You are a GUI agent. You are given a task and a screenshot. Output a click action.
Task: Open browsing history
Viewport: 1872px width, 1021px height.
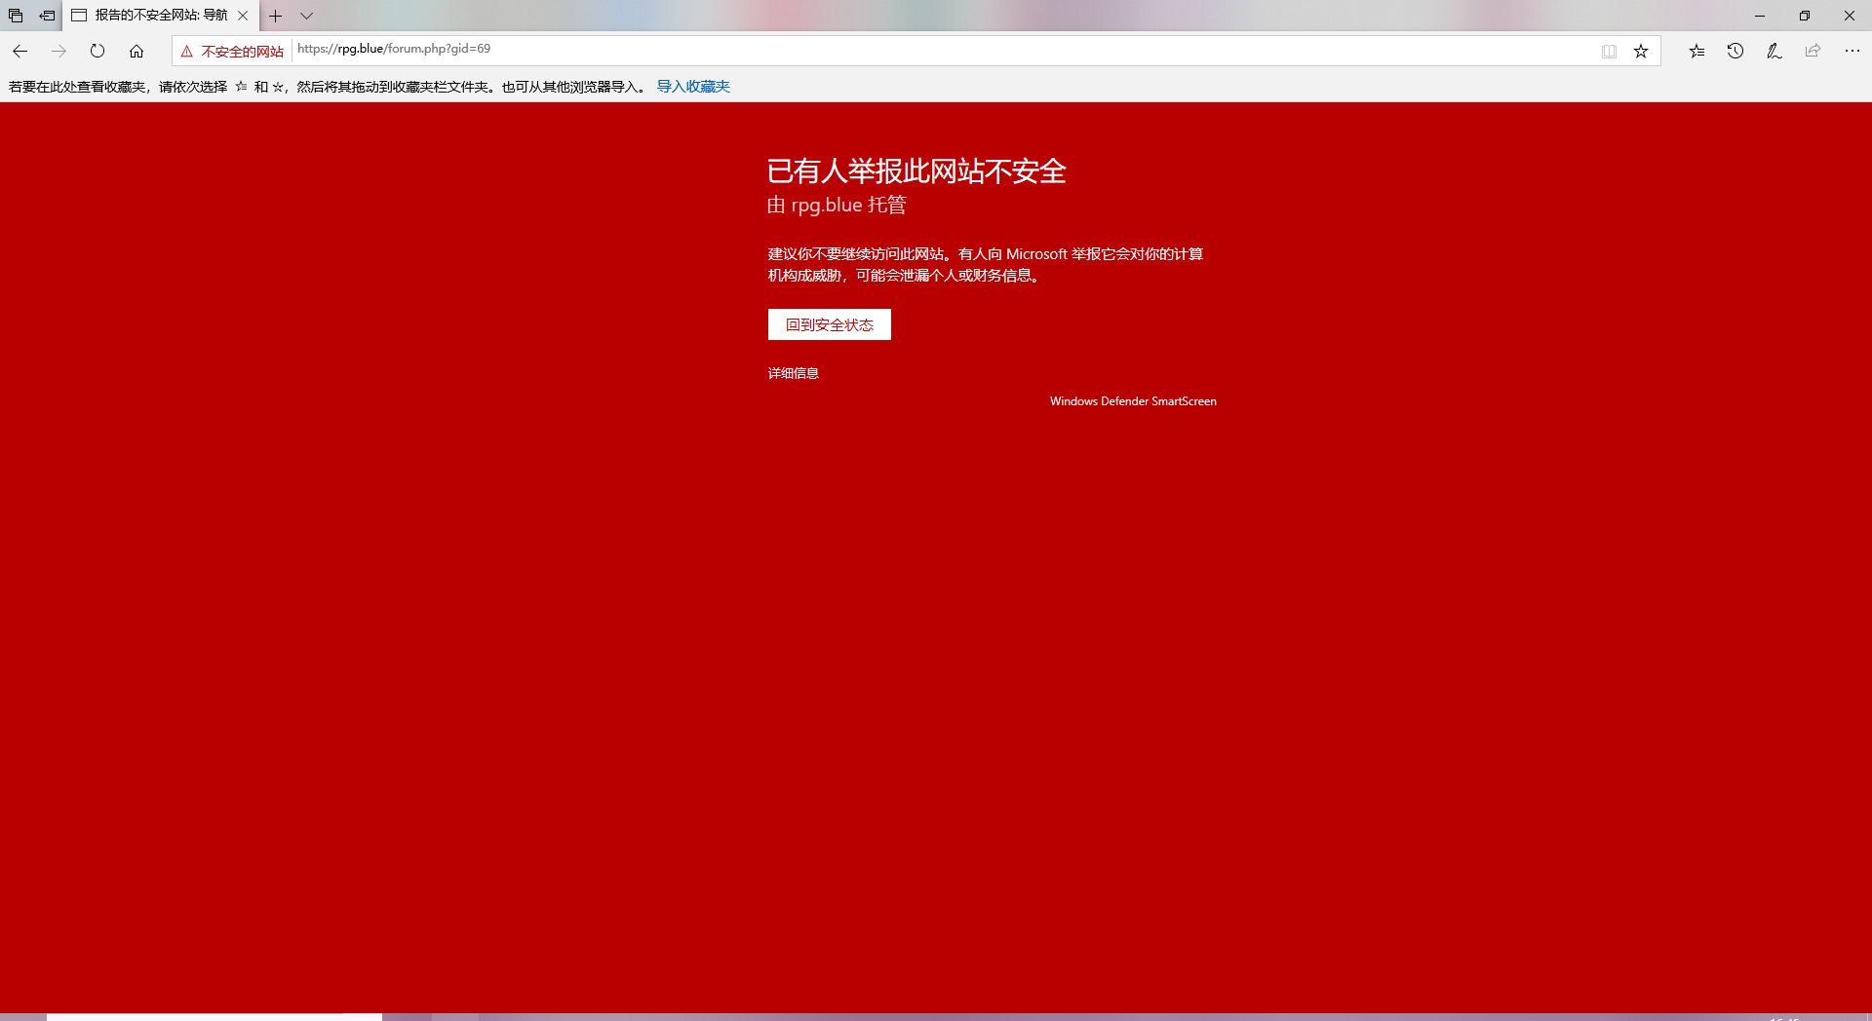point(1735,51)
